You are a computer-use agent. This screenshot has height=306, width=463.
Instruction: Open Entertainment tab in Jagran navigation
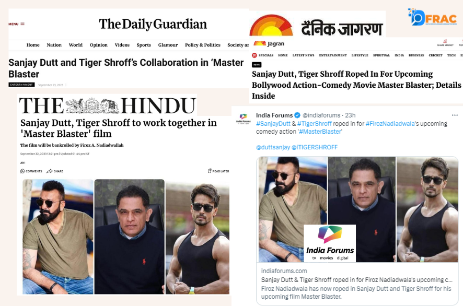(x=333, y=55)
